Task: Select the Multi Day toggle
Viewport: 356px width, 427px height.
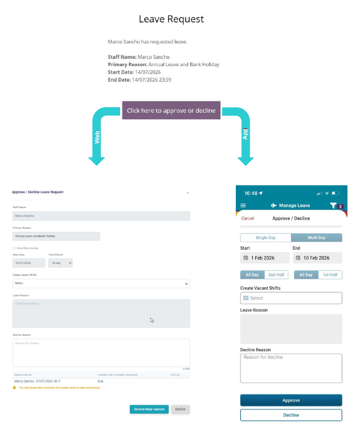Action: (x=317, y=238)
